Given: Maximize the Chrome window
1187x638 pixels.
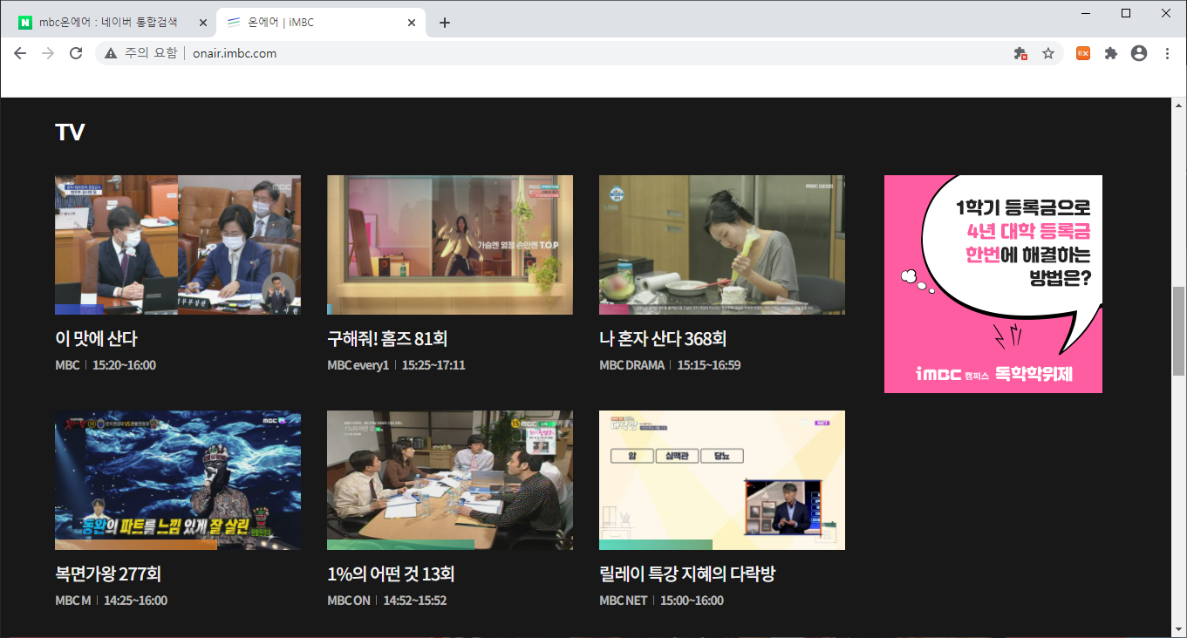Looking at the screenshot, I should pos(1126,12).
